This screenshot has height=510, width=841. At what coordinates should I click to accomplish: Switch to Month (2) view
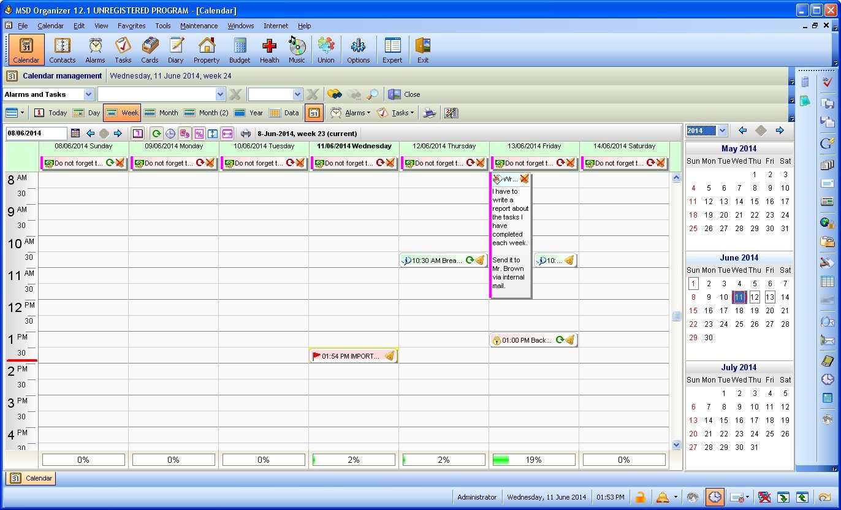[206, 113]
